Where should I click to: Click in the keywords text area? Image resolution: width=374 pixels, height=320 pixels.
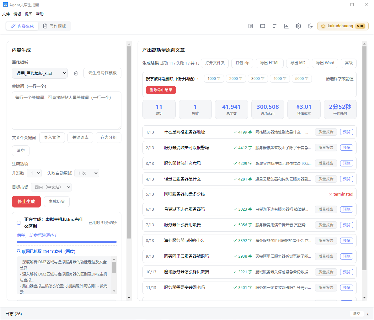[67, 111]
